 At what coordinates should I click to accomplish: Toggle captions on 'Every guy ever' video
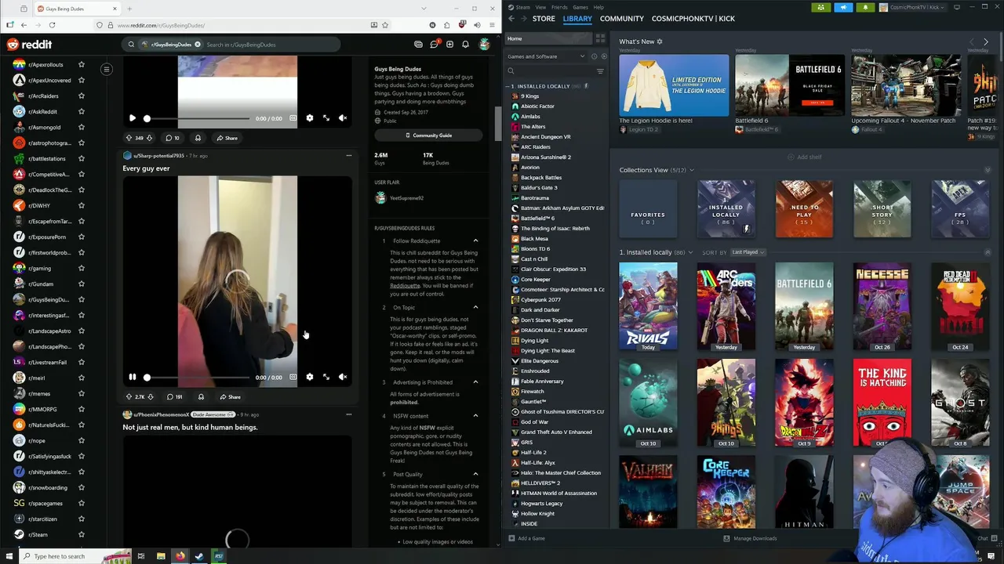[293, 377]
